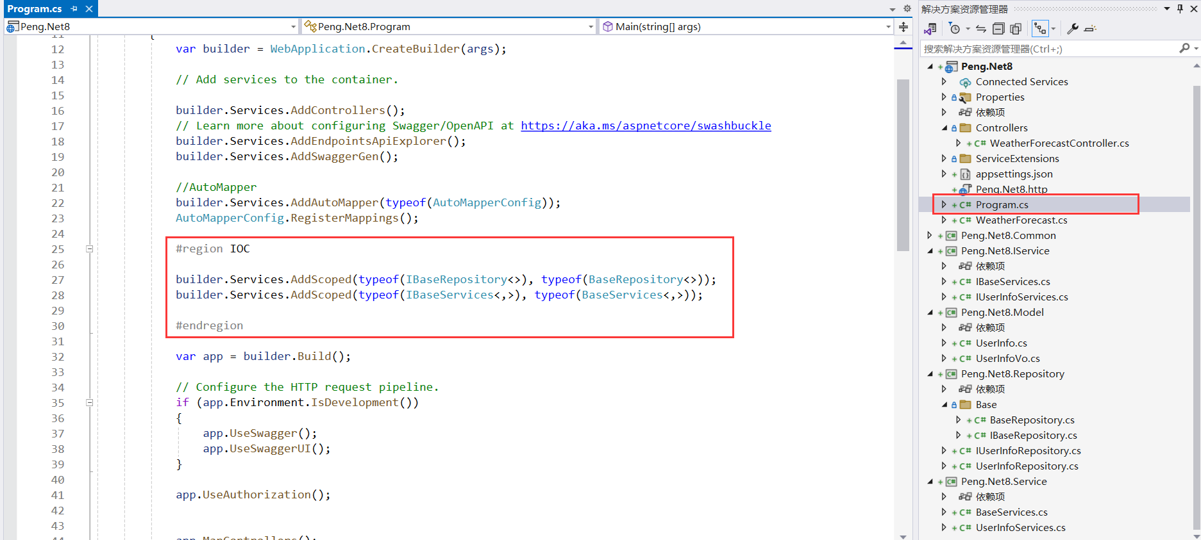1201x540 pixels.
Task: Open Solution Explorer window position dropdown
Action: [x=1167, y=9]
